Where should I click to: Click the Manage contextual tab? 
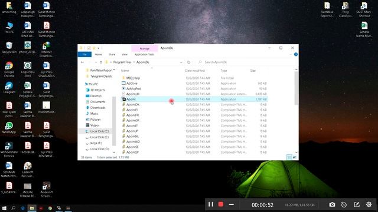click(x=145, y=48)
